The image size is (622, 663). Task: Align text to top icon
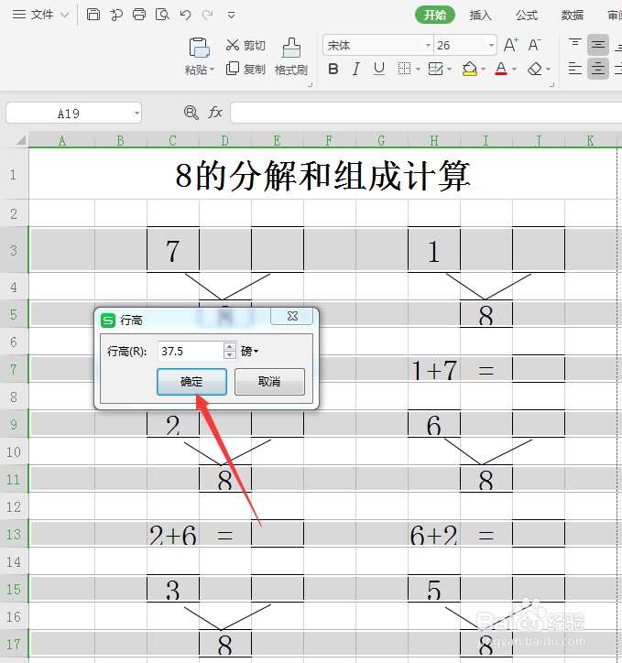(x=574, y=44)
